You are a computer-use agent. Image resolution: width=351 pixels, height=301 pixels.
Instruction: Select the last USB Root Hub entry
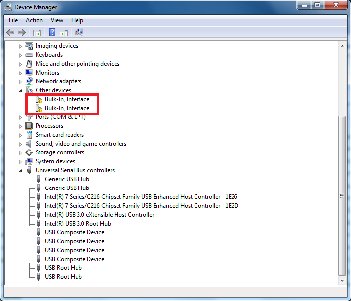click(x=63, y=277)
